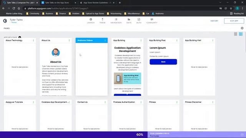Image resolution: width=246 pixels, height=138 pixels.
Task: Open the Finance bookmarks folder
Action: point(61,13)
